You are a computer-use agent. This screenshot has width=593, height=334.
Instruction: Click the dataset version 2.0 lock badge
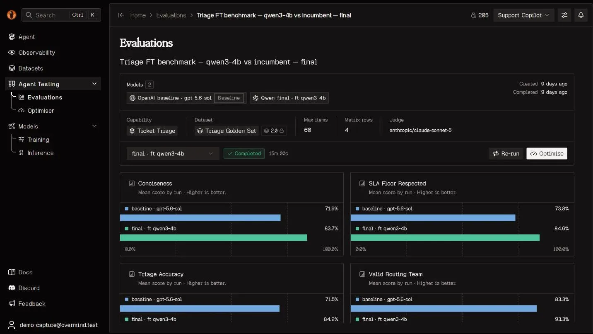click(274, 131)
